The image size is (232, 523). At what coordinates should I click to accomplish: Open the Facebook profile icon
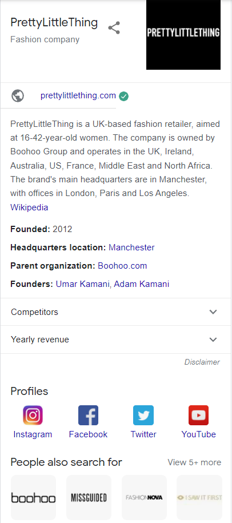point(88,416)
